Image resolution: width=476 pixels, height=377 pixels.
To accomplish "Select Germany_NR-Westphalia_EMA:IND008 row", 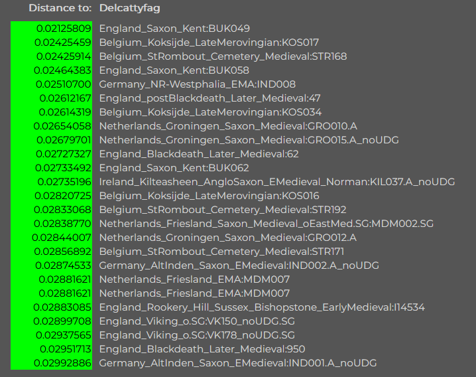I will (197, 84).
